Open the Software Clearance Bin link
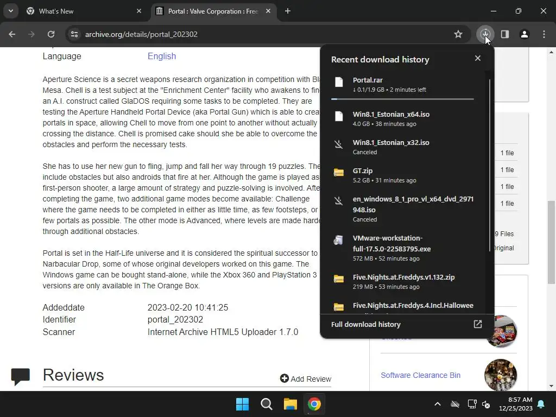The width and height of the screenshot is (556, 417). pos(421,375)
